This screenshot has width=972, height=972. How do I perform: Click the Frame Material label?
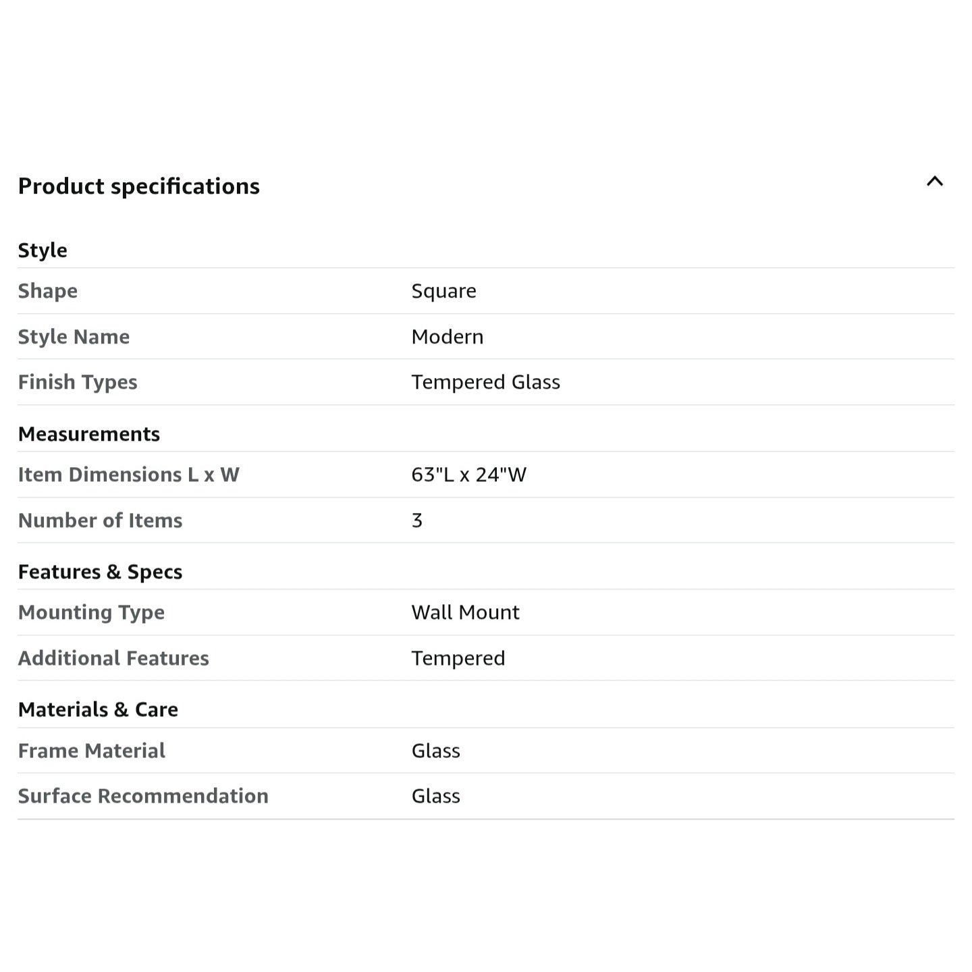tap(92, 751)
